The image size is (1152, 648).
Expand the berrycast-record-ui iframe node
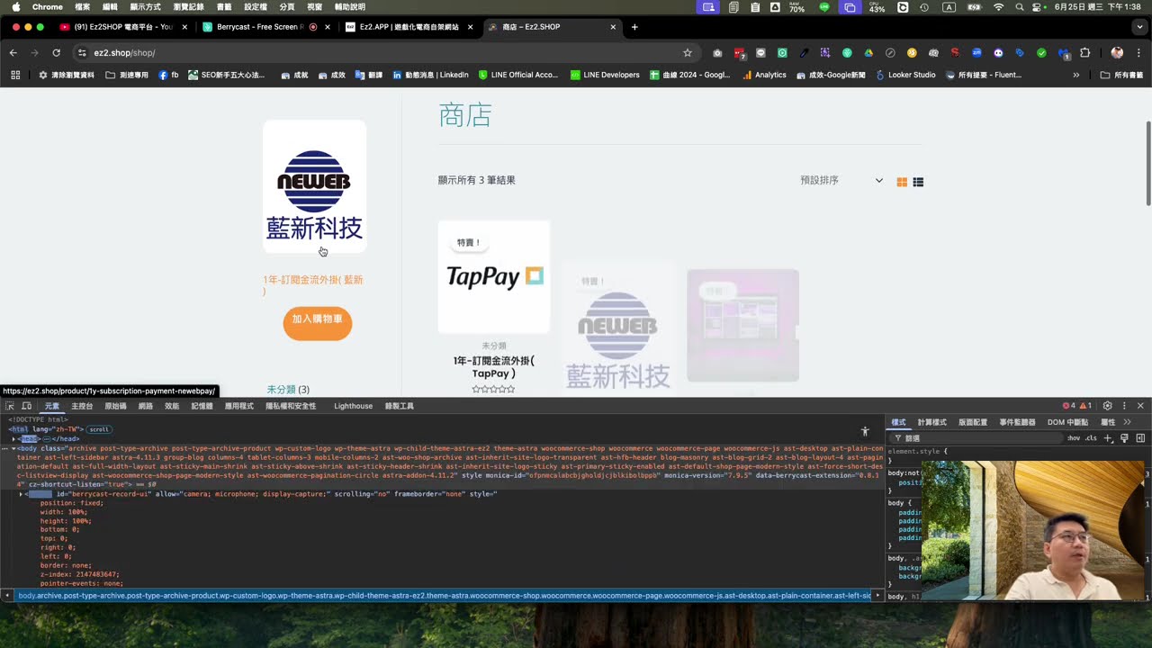(x=21, y=494)
